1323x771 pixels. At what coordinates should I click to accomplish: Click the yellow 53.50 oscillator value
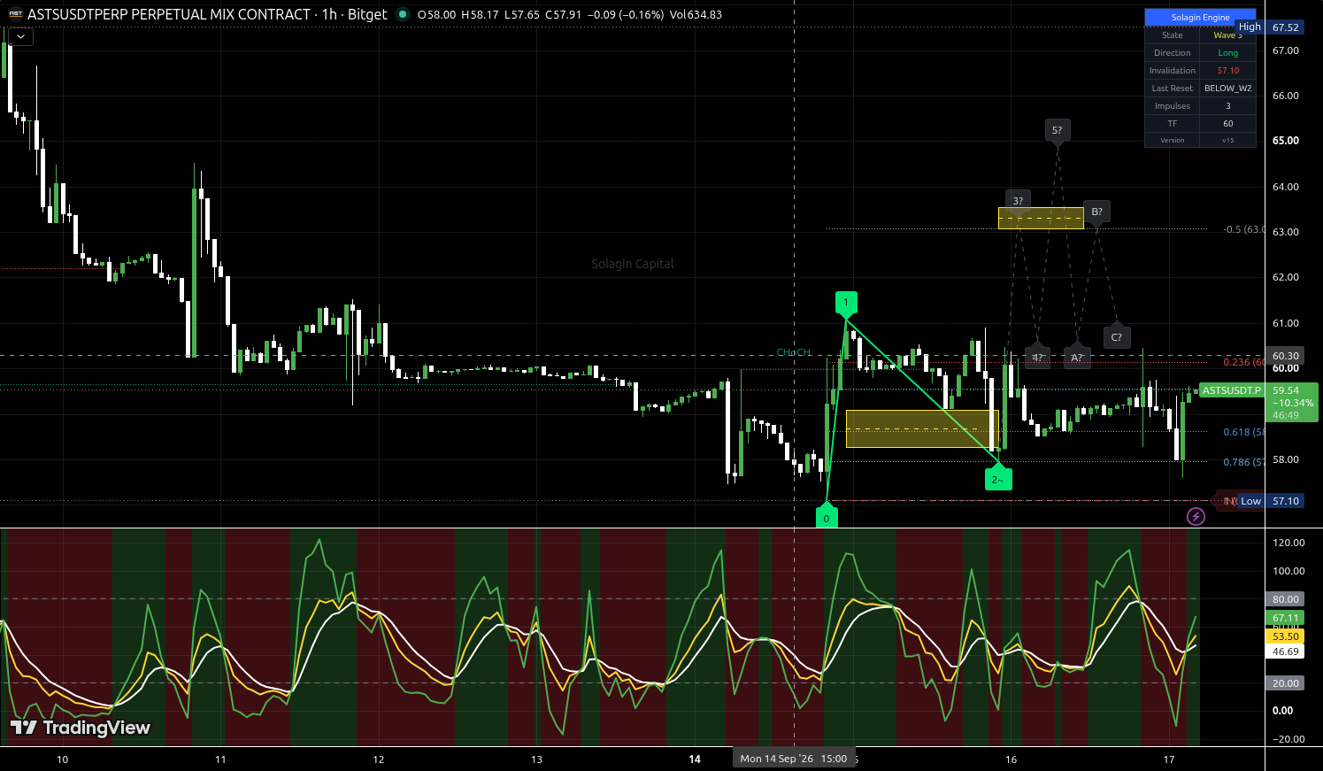[1285, 636]
